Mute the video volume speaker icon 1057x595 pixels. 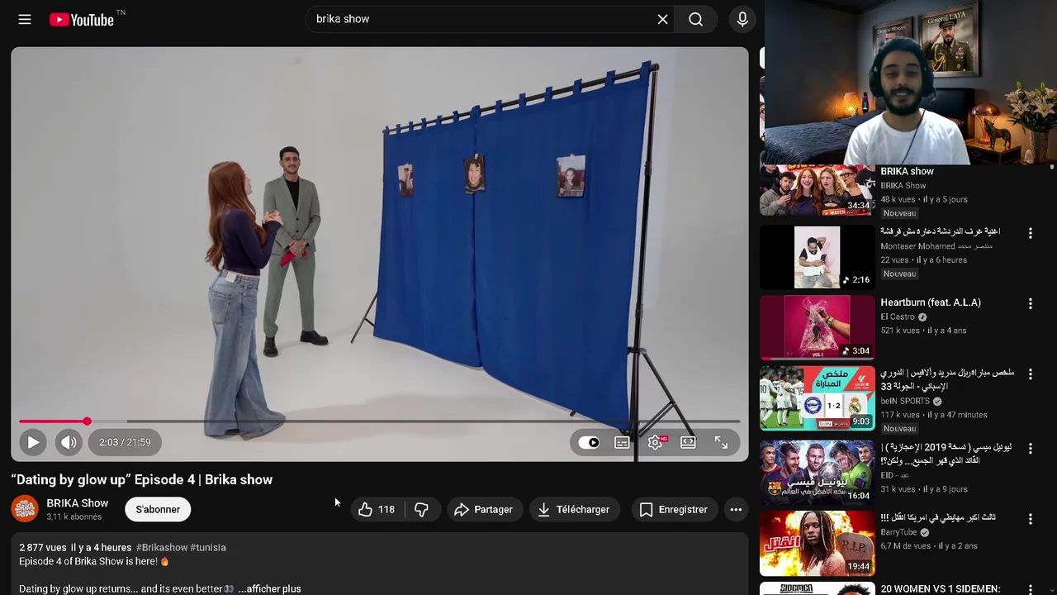[x=69, y=442]
